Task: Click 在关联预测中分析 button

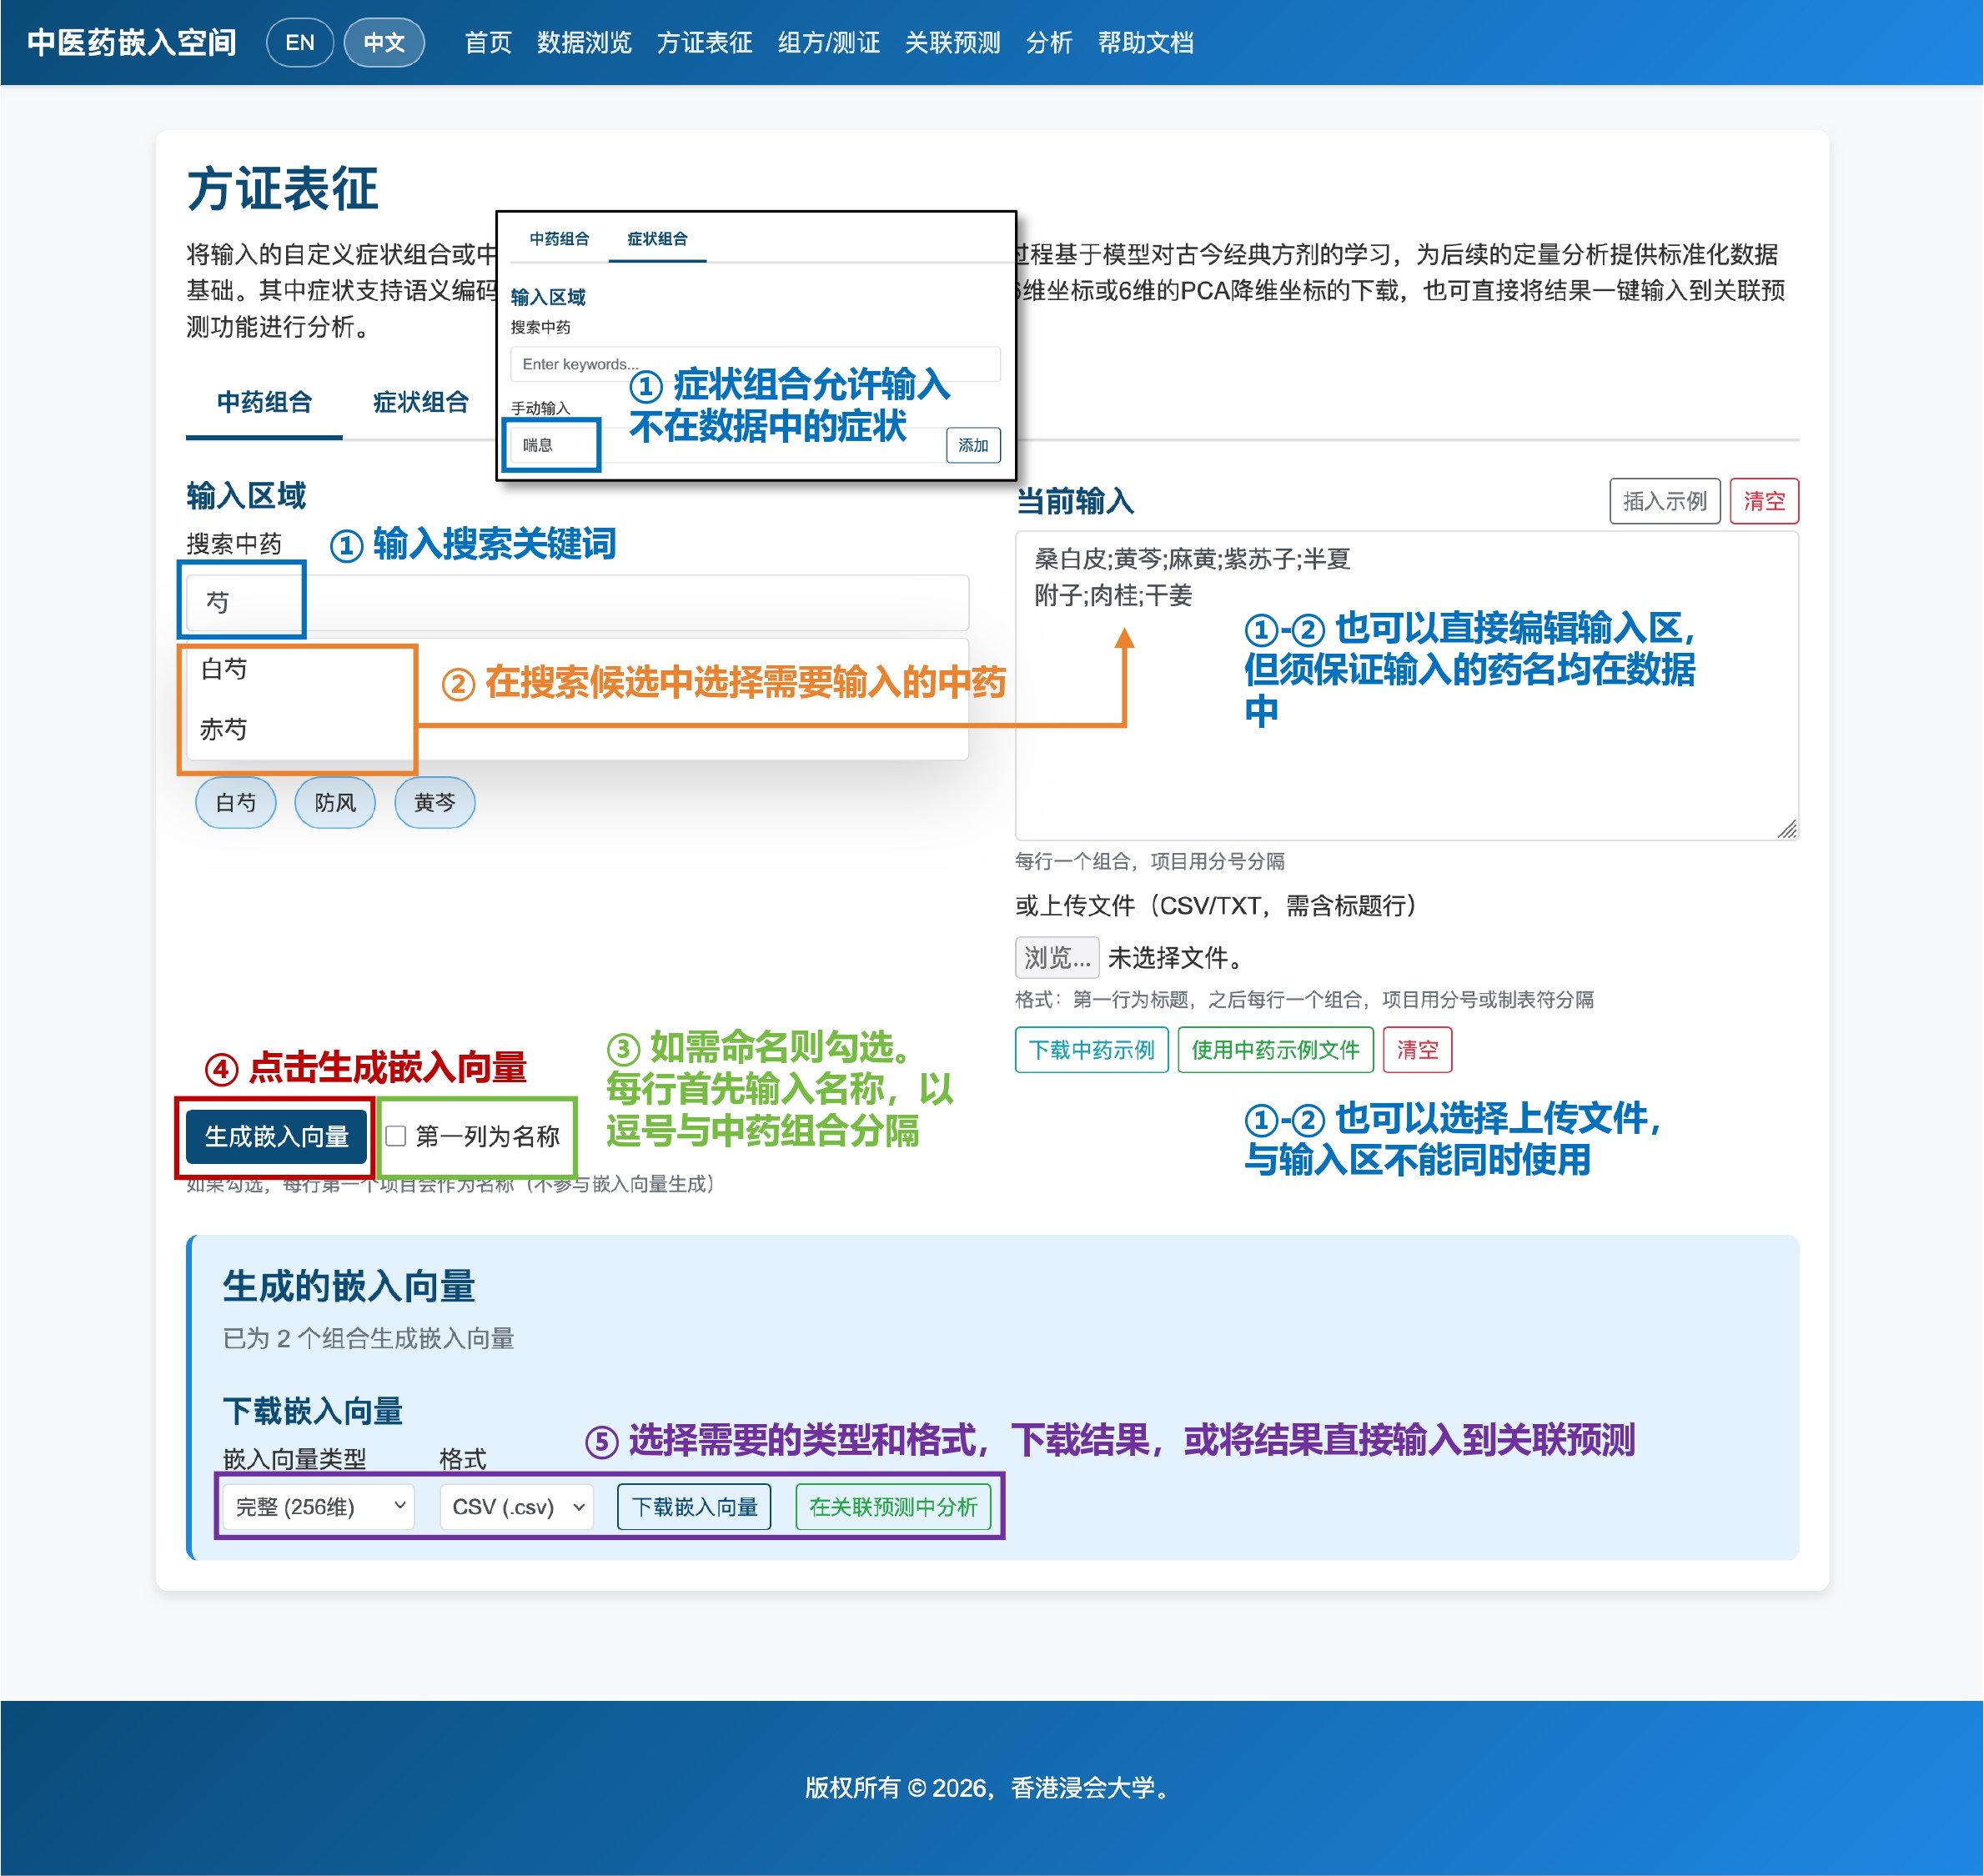Action: pos(893,1507)
